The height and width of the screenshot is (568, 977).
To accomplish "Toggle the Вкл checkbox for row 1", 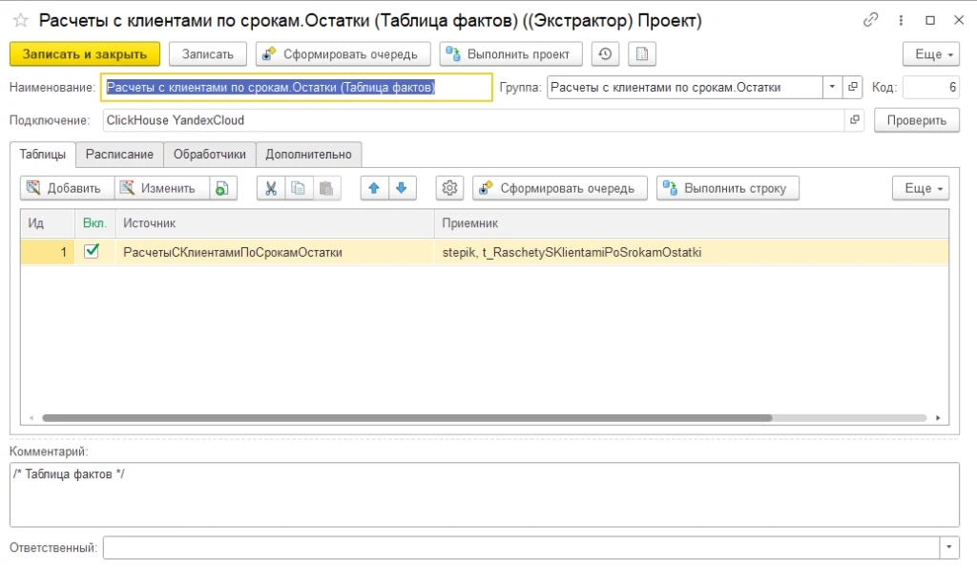I will pos(91,252).
